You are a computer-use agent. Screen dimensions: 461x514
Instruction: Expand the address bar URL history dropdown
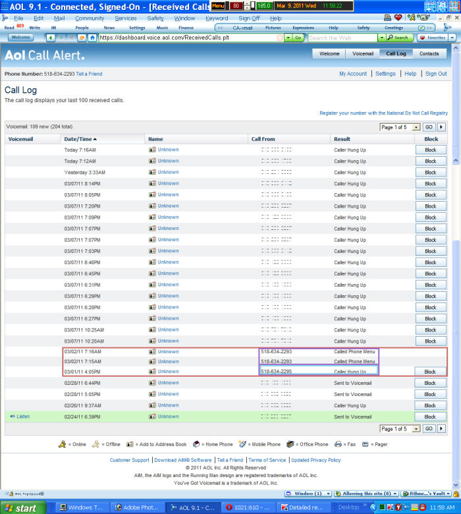(288, 38)
